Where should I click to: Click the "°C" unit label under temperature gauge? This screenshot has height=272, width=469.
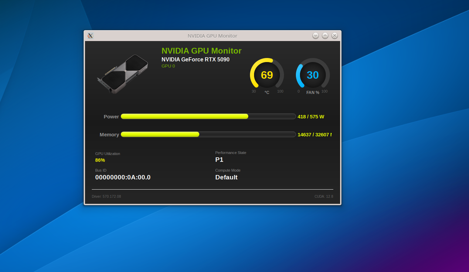click(267, 93)
